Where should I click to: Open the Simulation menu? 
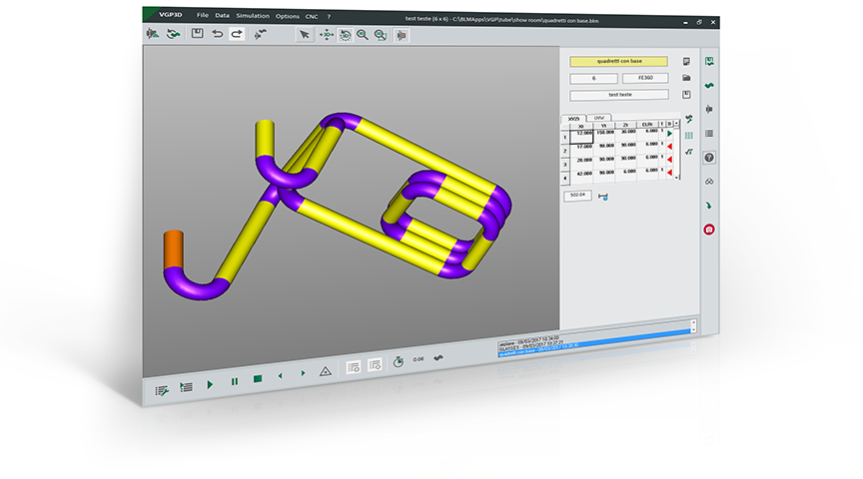click(x=253, y=16)
